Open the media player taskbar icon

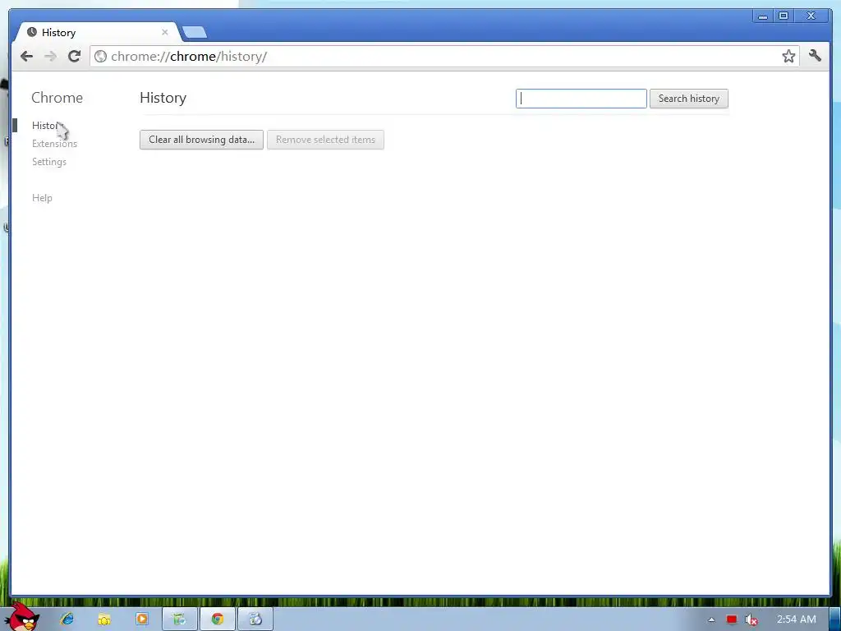coord(141,619)
